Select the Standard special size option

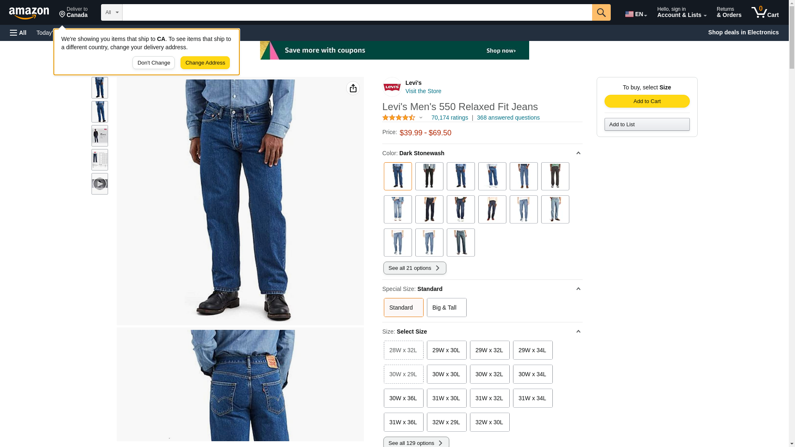click(x=403, y=308)
